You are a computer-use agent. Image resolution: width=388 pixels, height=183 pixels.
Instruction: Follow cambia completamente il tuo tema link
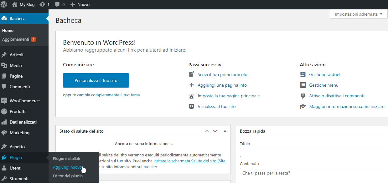pyautogui.click(x=108, y=95)
